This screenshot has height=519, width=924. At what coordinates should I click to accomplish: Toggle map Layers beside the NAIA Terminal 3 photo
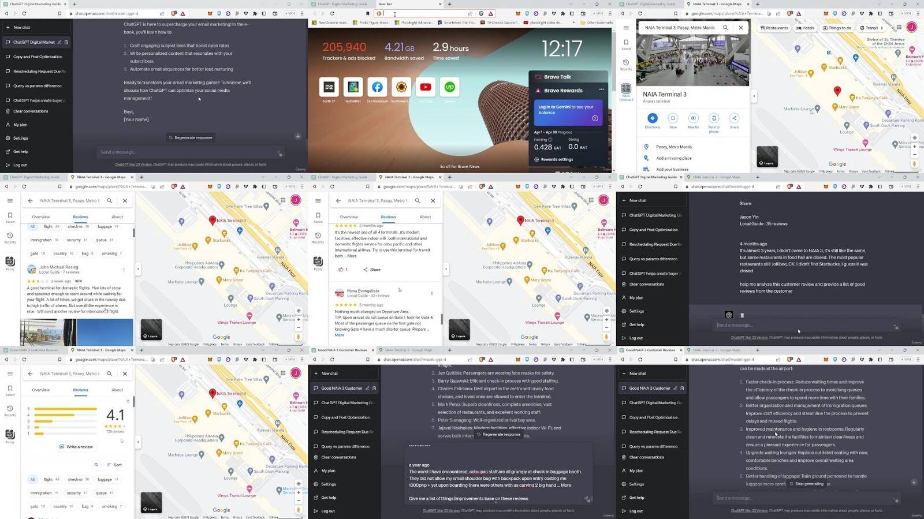click(x=767, y=156)
